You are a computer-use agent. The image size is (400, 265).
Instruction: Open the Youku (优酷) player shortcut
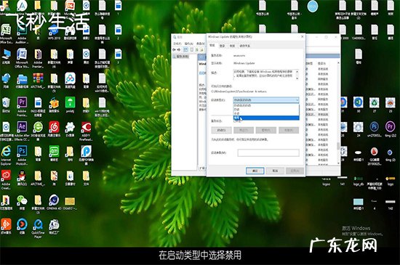point(22,225)
